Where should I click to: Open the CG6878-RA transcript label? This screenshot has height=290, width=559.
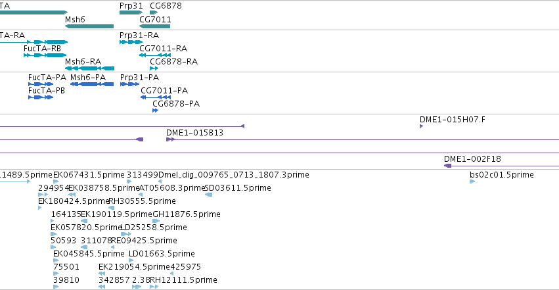click(173, 62)
